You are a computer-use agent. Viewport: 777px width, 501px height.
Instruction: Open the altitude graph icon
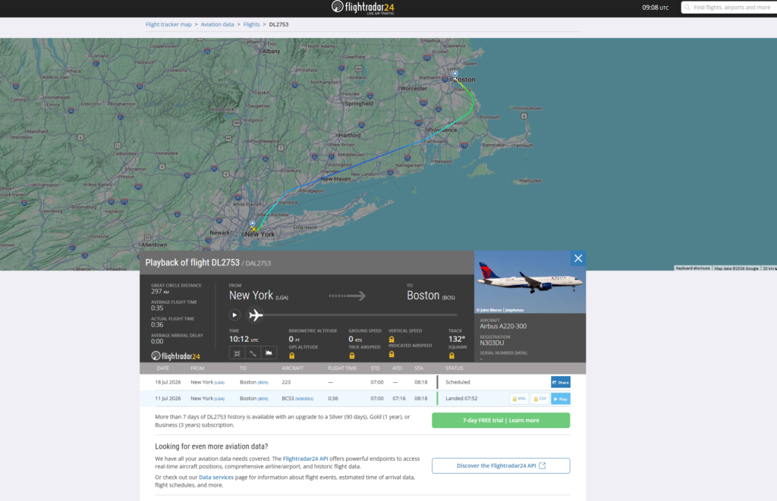tap(269, 353)
